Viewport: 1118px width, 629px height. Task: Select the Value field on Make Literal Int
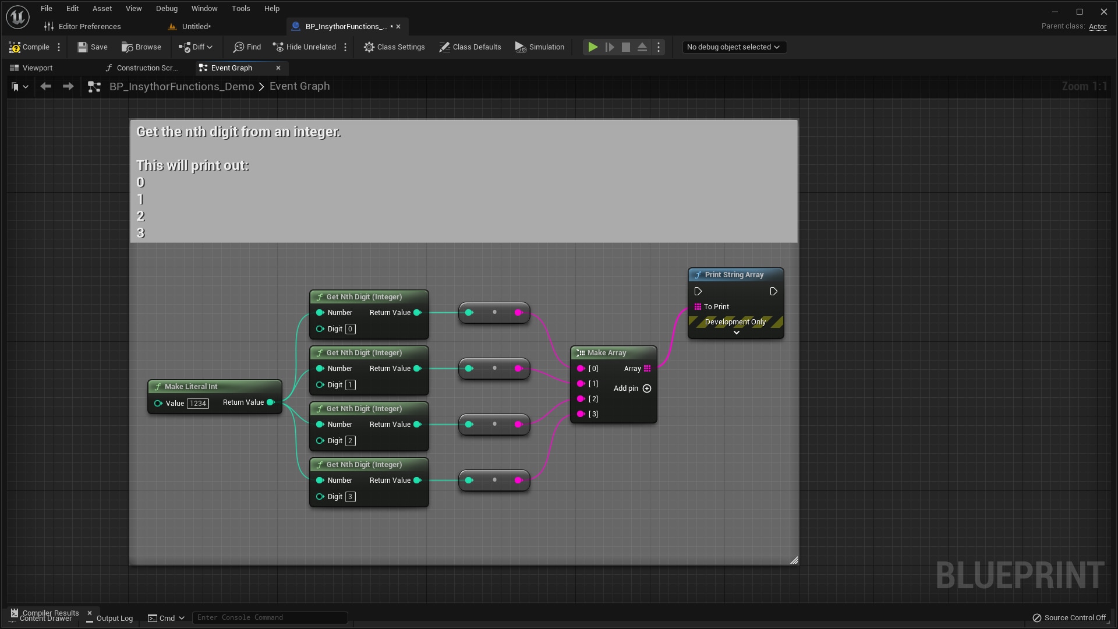(x=197, y=403)
